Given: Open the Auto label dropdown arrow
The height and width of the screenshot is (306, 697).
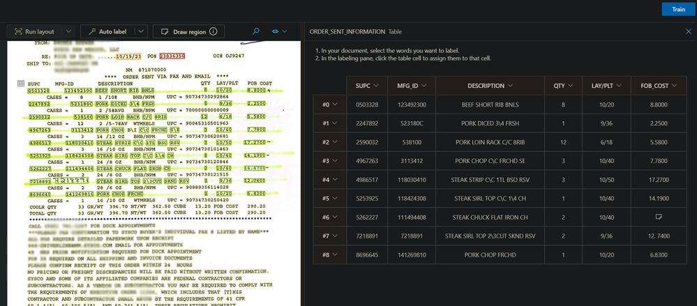Looking at the screenshot, I should pyautogui.click(x=142, y=31).
